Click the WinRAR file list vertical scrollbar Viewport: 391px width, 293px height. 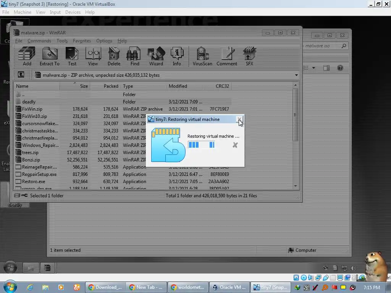[295, 114]
